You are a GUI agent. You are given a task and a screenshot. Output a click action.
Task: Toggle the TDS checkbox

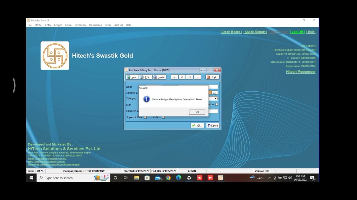163,117
